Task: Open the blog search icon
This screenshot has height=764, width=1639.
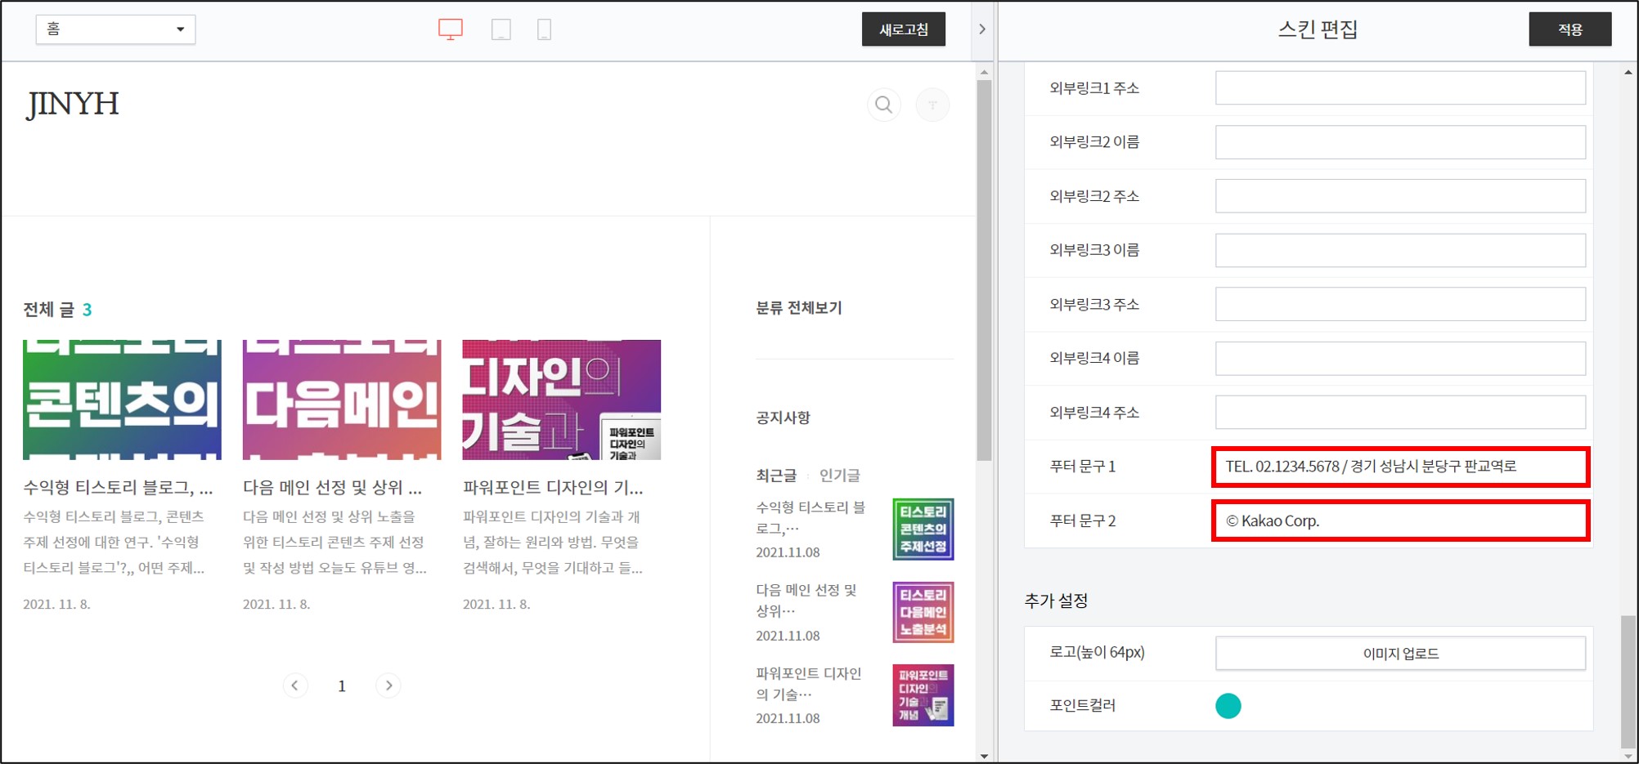Action: [883, 105]
